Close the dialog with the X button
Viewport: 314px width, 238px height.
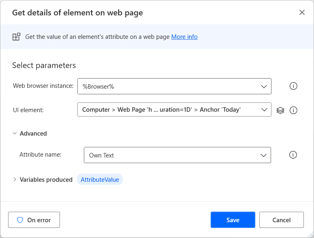coord(302,13)
